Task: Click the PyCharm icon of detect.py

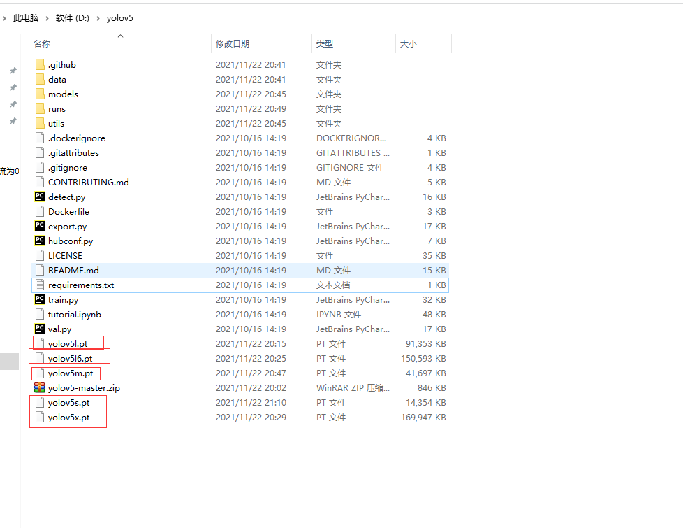Action: pos(40,197)
